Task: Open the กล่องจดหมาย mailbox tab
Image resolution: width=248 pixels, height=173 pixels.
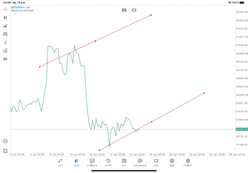Action: point(140,163)
